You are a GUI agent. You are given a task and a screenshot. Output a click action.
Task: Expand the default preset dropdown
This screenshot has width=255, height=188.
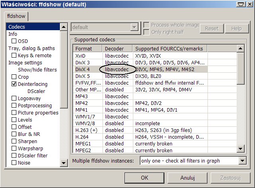tap(134, 27)
